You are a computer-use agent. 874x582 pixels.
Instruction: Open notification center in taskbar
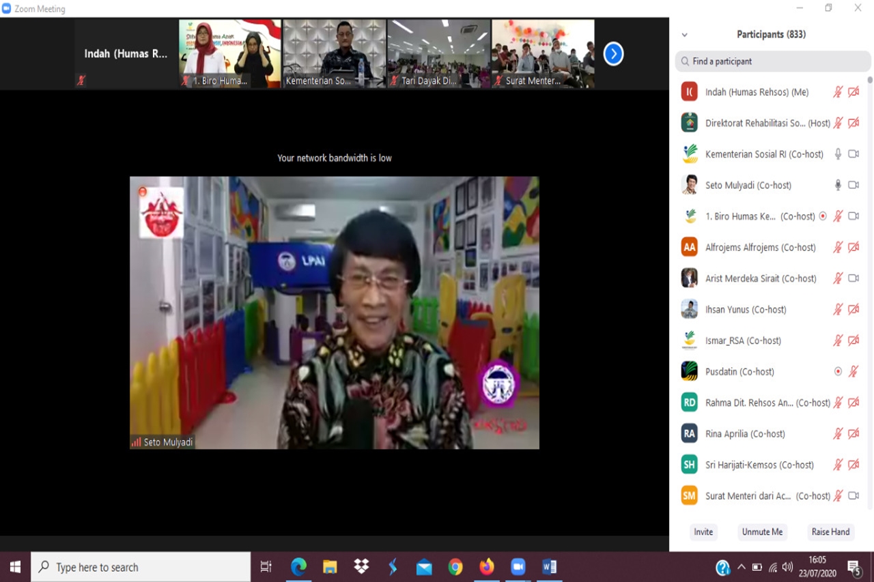[854, 567]
